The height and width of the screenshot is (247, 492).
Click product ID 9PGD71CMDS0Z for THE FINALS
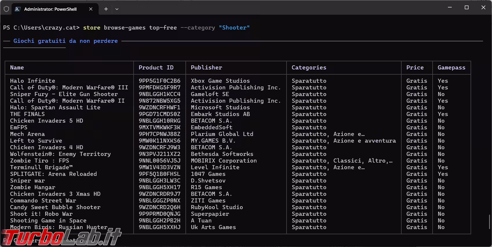tap(159, 114)
